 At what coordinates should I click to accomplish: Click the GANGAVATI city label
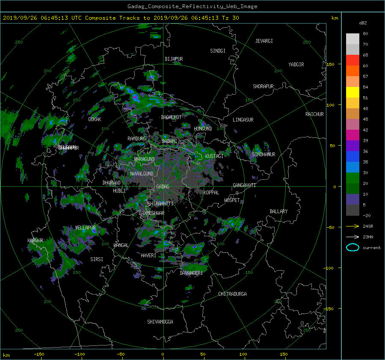tap(244, 185)
